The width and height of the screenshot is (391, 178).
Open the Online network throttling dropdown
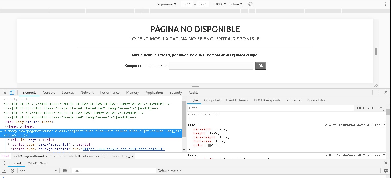coord(235,4)
